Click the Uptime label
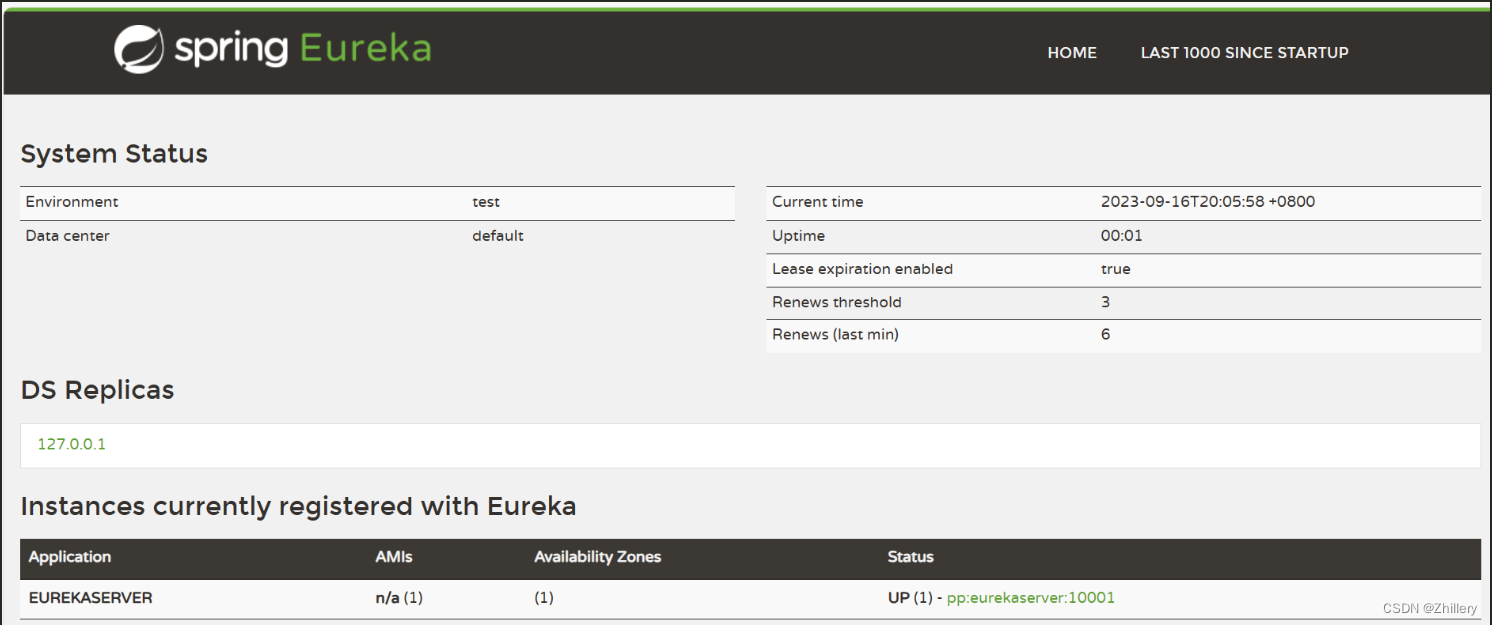The image size is (1492, 625). (x=799, y=236)
